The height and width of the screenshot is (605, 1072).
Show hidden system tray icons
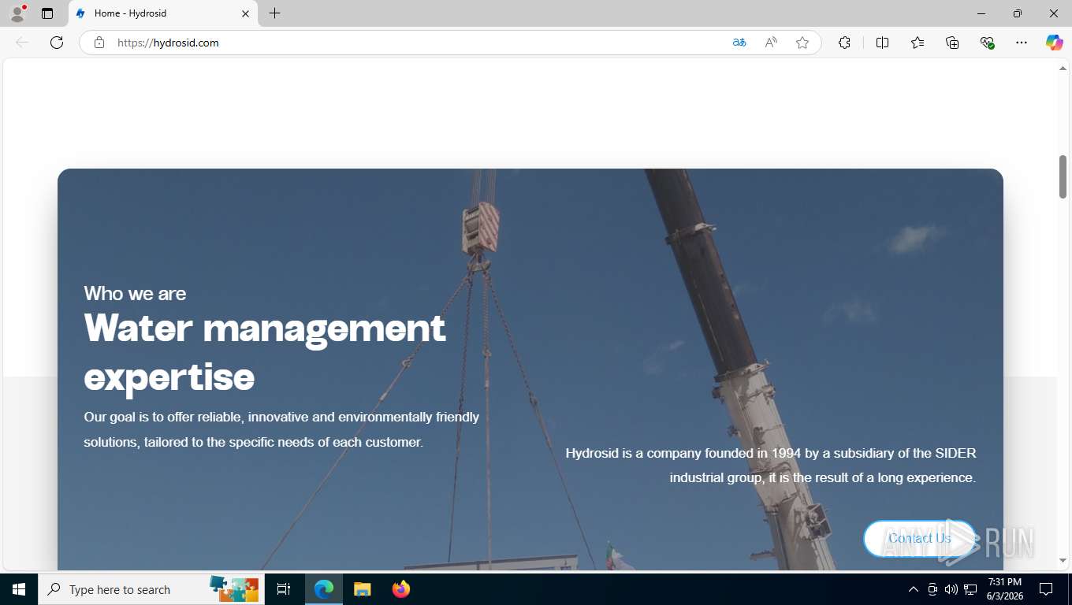coord(914,589)
